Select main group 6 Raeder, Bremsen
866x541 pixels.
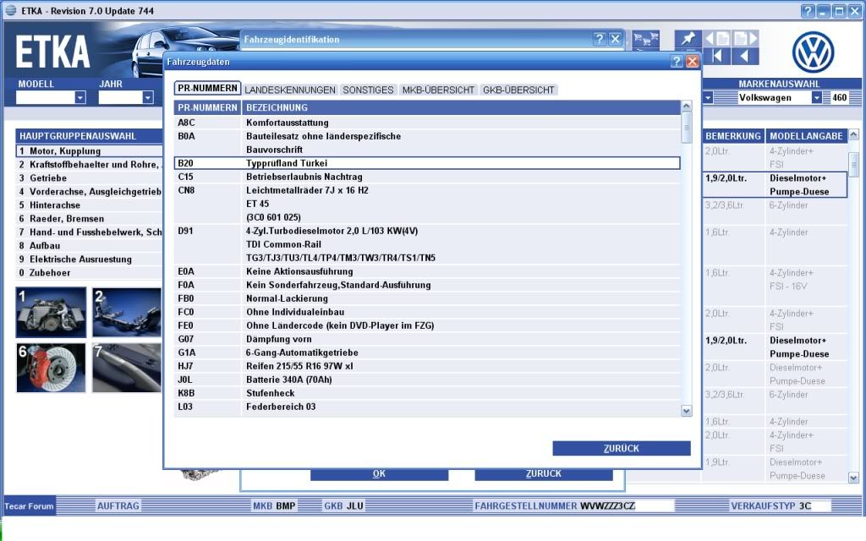pyautogui.click(x=89, y=219)
